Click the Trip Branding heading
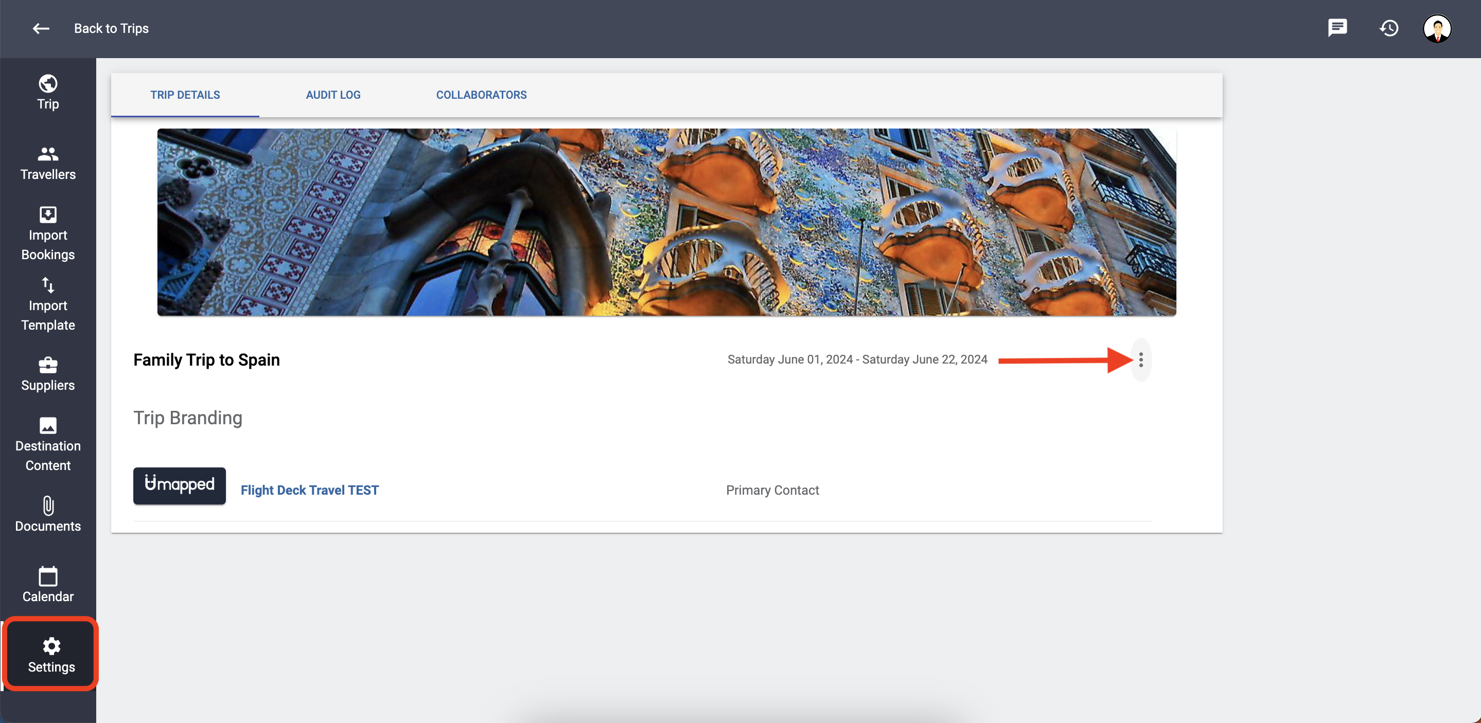 (x=187, y=418)
